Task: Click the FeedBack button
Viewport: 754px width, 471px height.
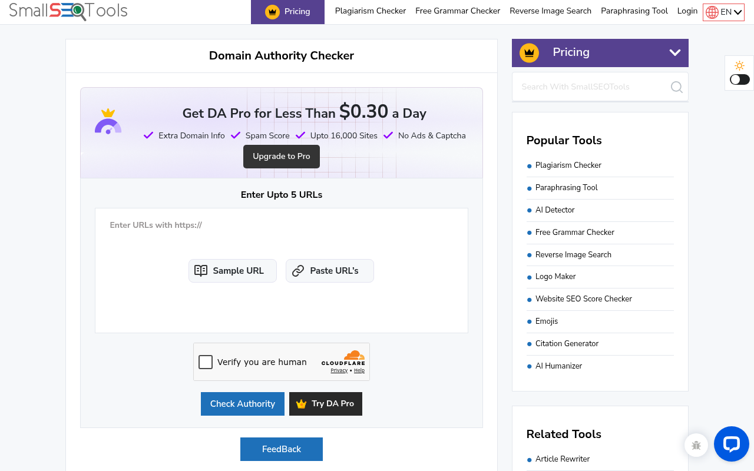Action: click(282, 449)
